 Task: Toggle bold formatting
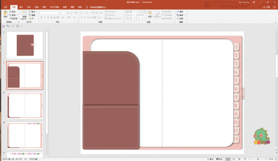(x=41, y=17)
